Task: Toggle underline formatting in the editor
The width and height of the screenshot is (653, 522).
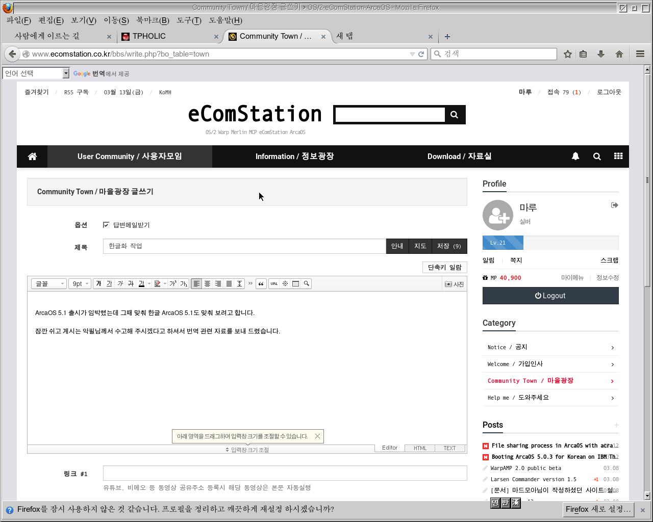Action: point(109,284)
